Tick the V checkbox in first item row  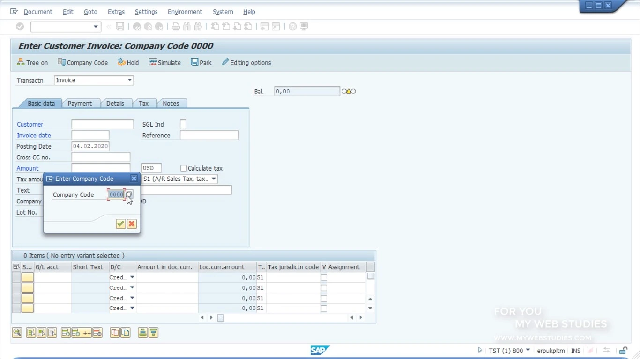coord(324,277)
